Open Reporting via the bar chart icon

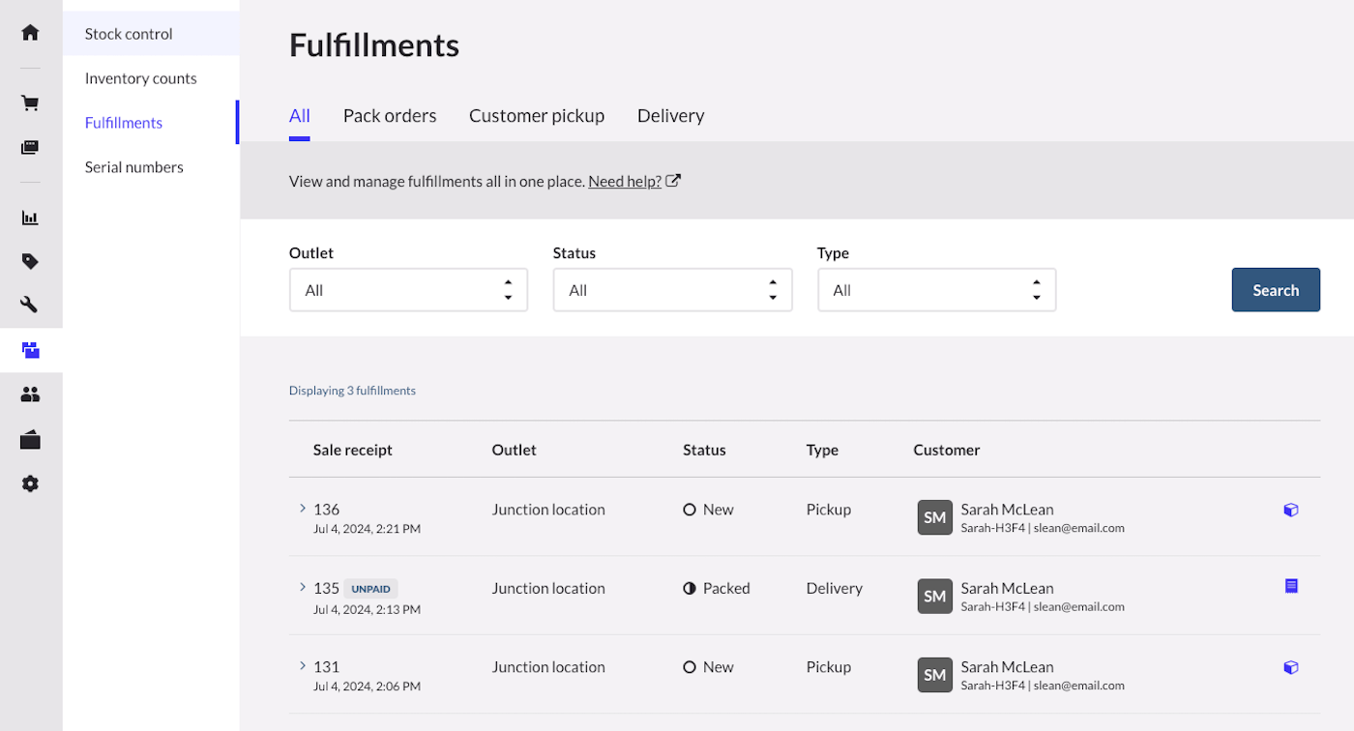(x=30, y=218)
